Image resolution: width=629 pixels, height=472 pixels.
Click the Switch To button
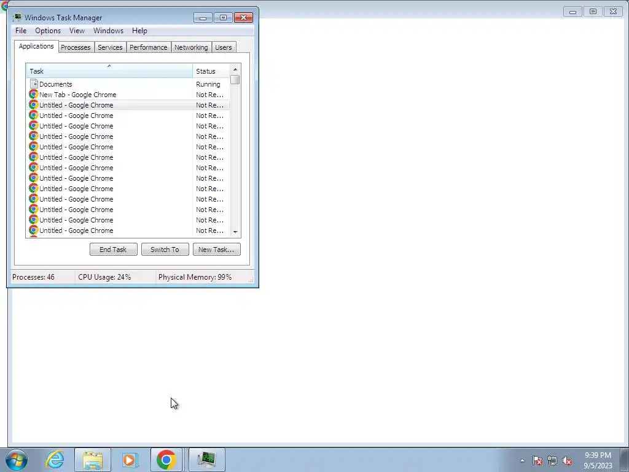point(165,250)
